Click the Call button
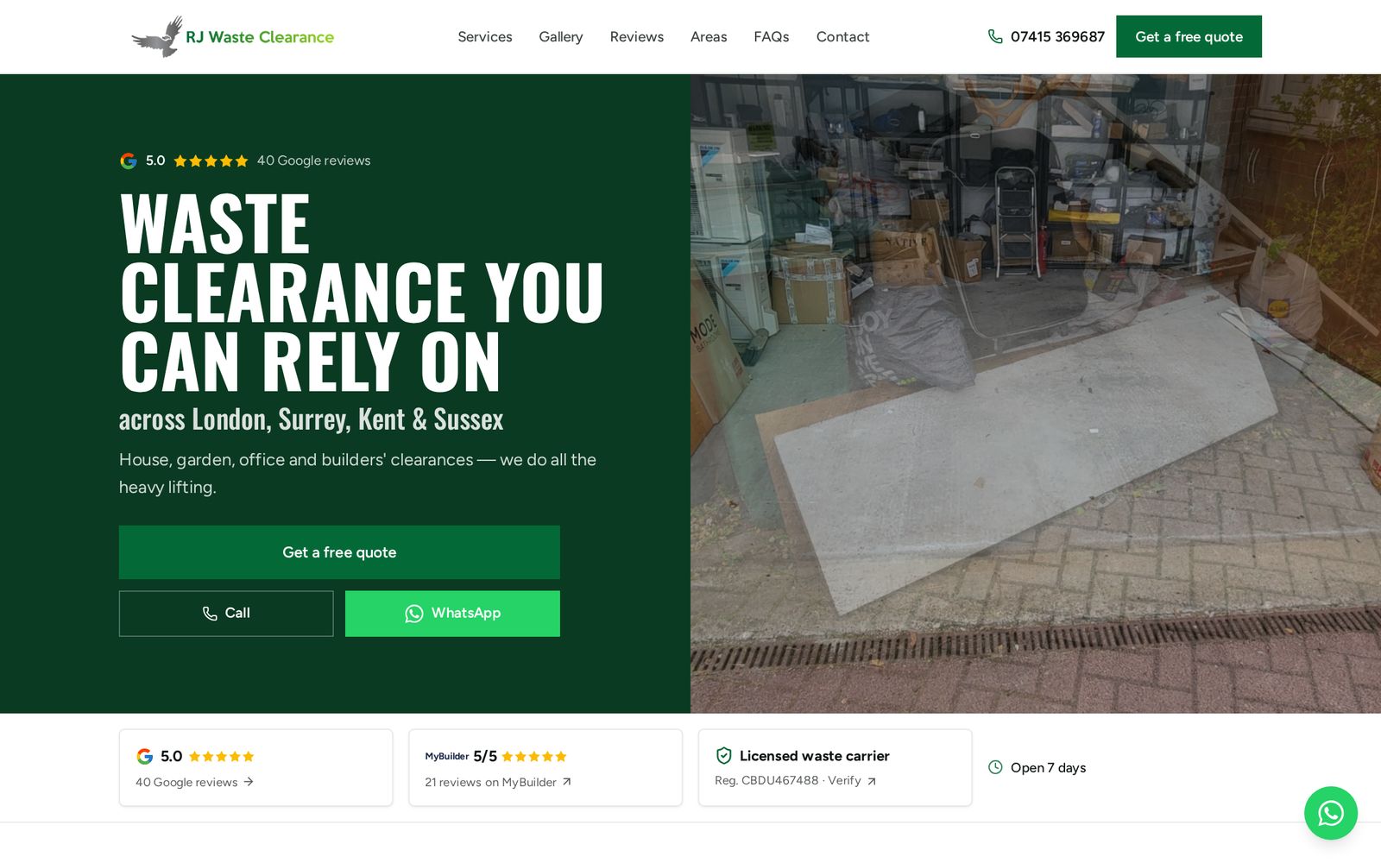Screen dimensions: 1381x863 226,614
